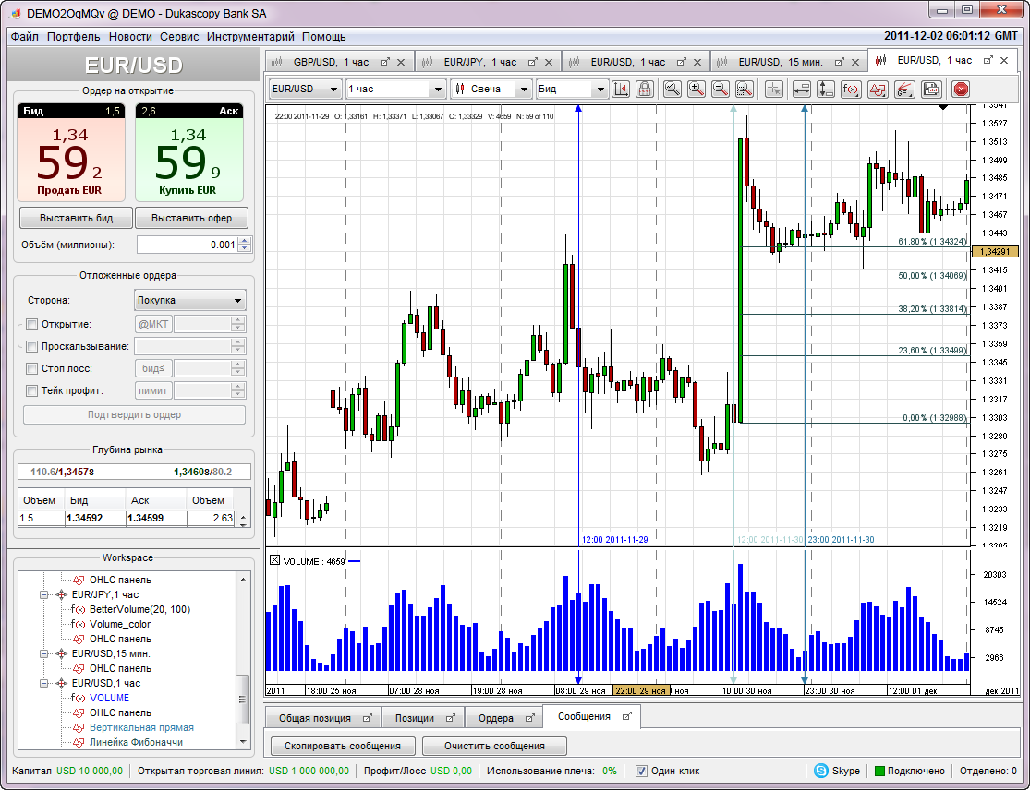Activate the crosshair cursor tool
Viewport: 1030px width, 790px height.
point(774,90)
